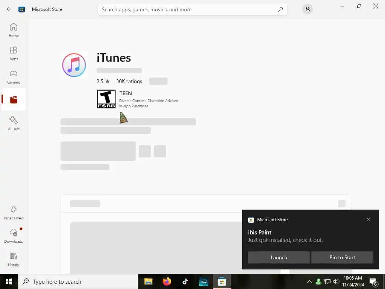Screen dimensions: 385x289
Task: Show hidden tray icons chevron
Action: (309, 281)
